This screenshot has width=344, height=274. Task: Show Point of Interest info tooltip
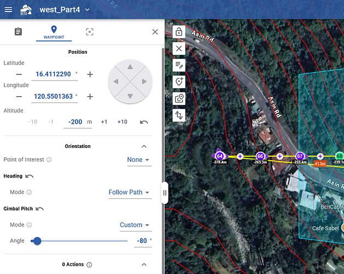[x=49, y=159]
